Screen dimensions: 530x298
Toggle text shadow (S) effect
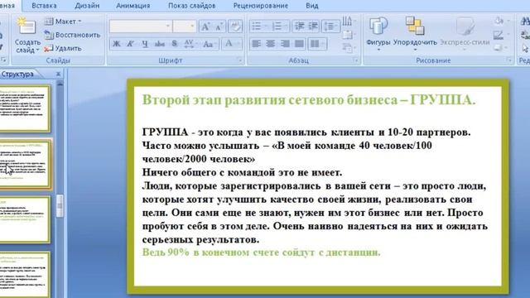pos(175,44)
